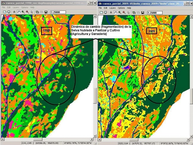Click the Zoom Out magnifier in 1998 window
The image size is (193, 145).
click(x=27, y=12)
